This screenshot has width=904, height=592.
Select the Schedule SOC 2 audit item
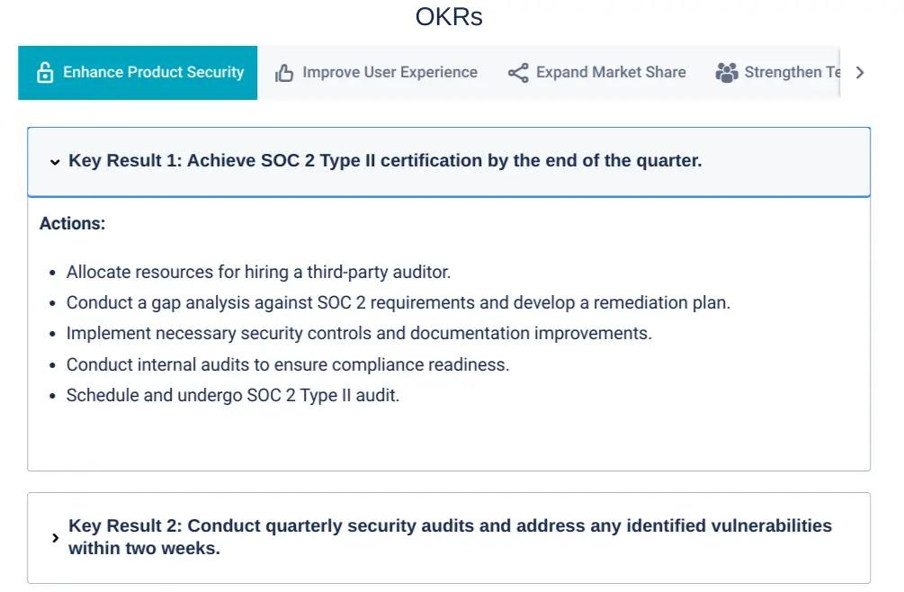coord(232,395)
